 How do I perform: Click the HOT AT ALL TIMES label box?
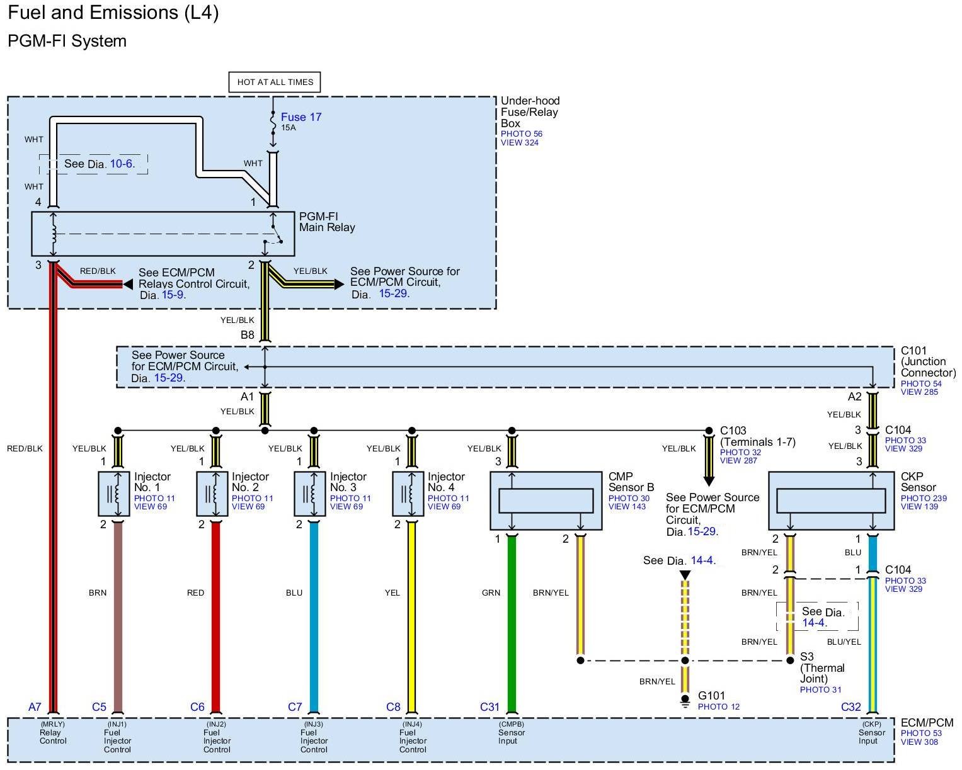[275, 82]
